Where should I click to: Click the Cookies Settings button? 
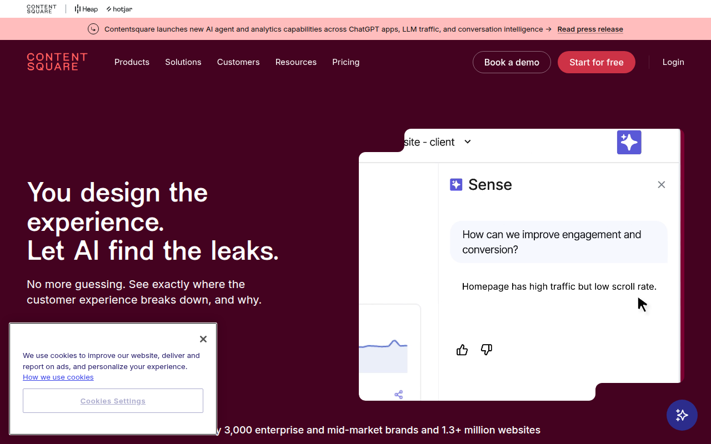tap(113, 401)
